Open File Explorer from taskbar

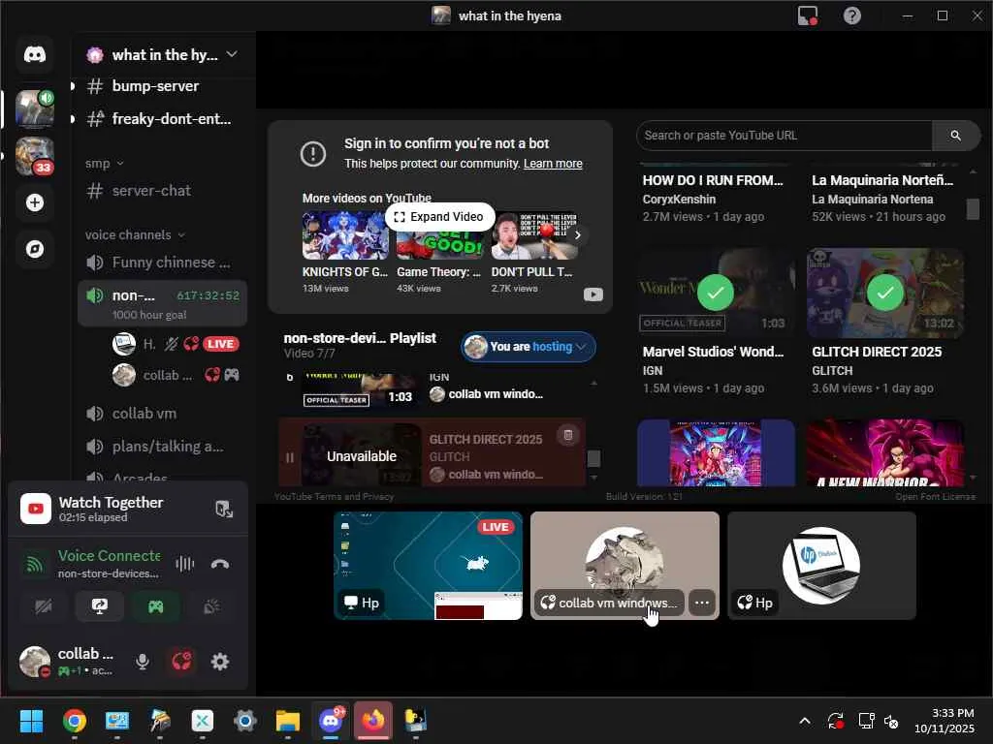coord(287,721)
